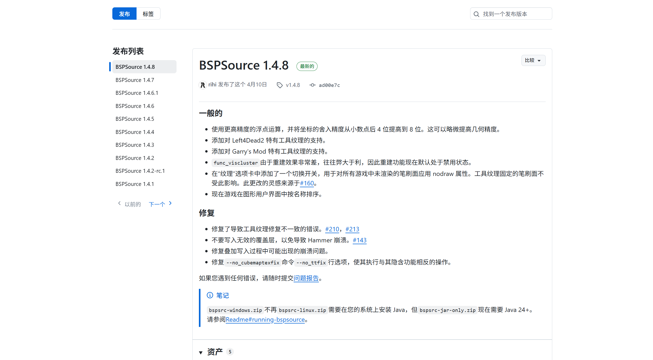653x360 pixels.
Task: Click the assets count badge 5
Action: (230, 352)
